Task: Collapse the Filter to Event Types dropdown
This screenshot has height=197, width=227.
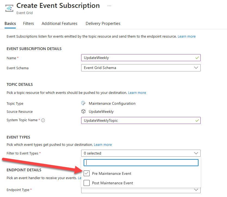Action: coord(196,153)
